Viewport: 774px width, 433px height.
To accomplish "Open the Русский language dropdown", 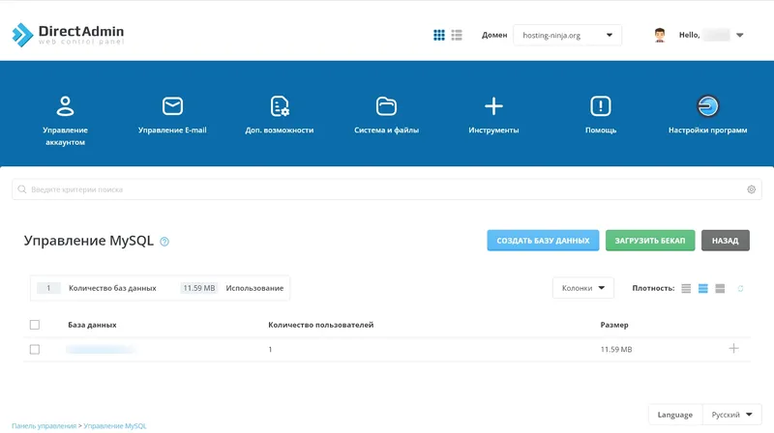I will click(732, 415).
